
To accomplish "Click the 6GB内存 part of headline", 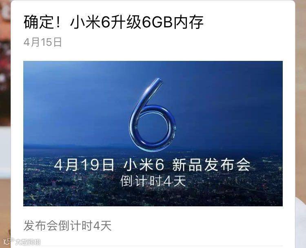I will click(x=173, y=22).
